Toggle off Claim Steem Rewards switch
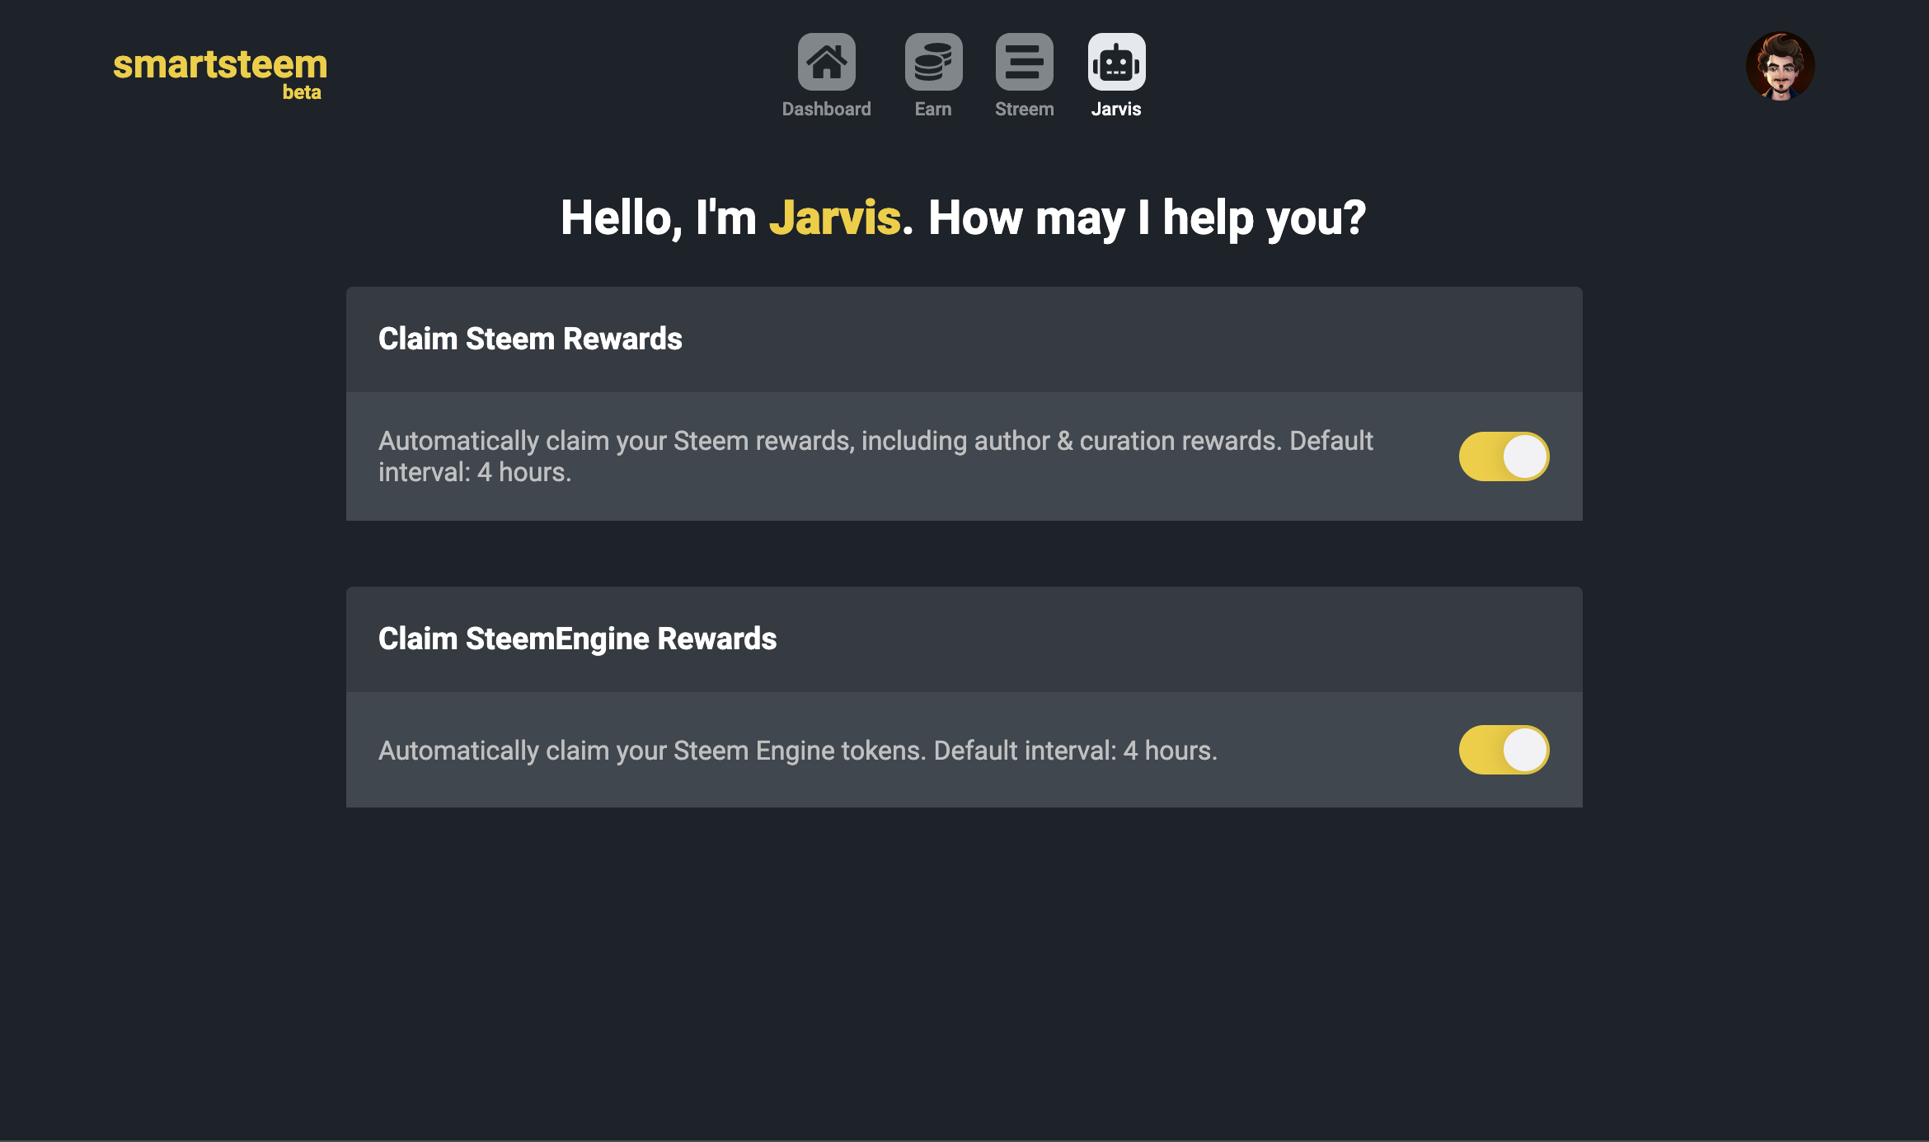The image size is (1929, 1142). [1504, 456]
